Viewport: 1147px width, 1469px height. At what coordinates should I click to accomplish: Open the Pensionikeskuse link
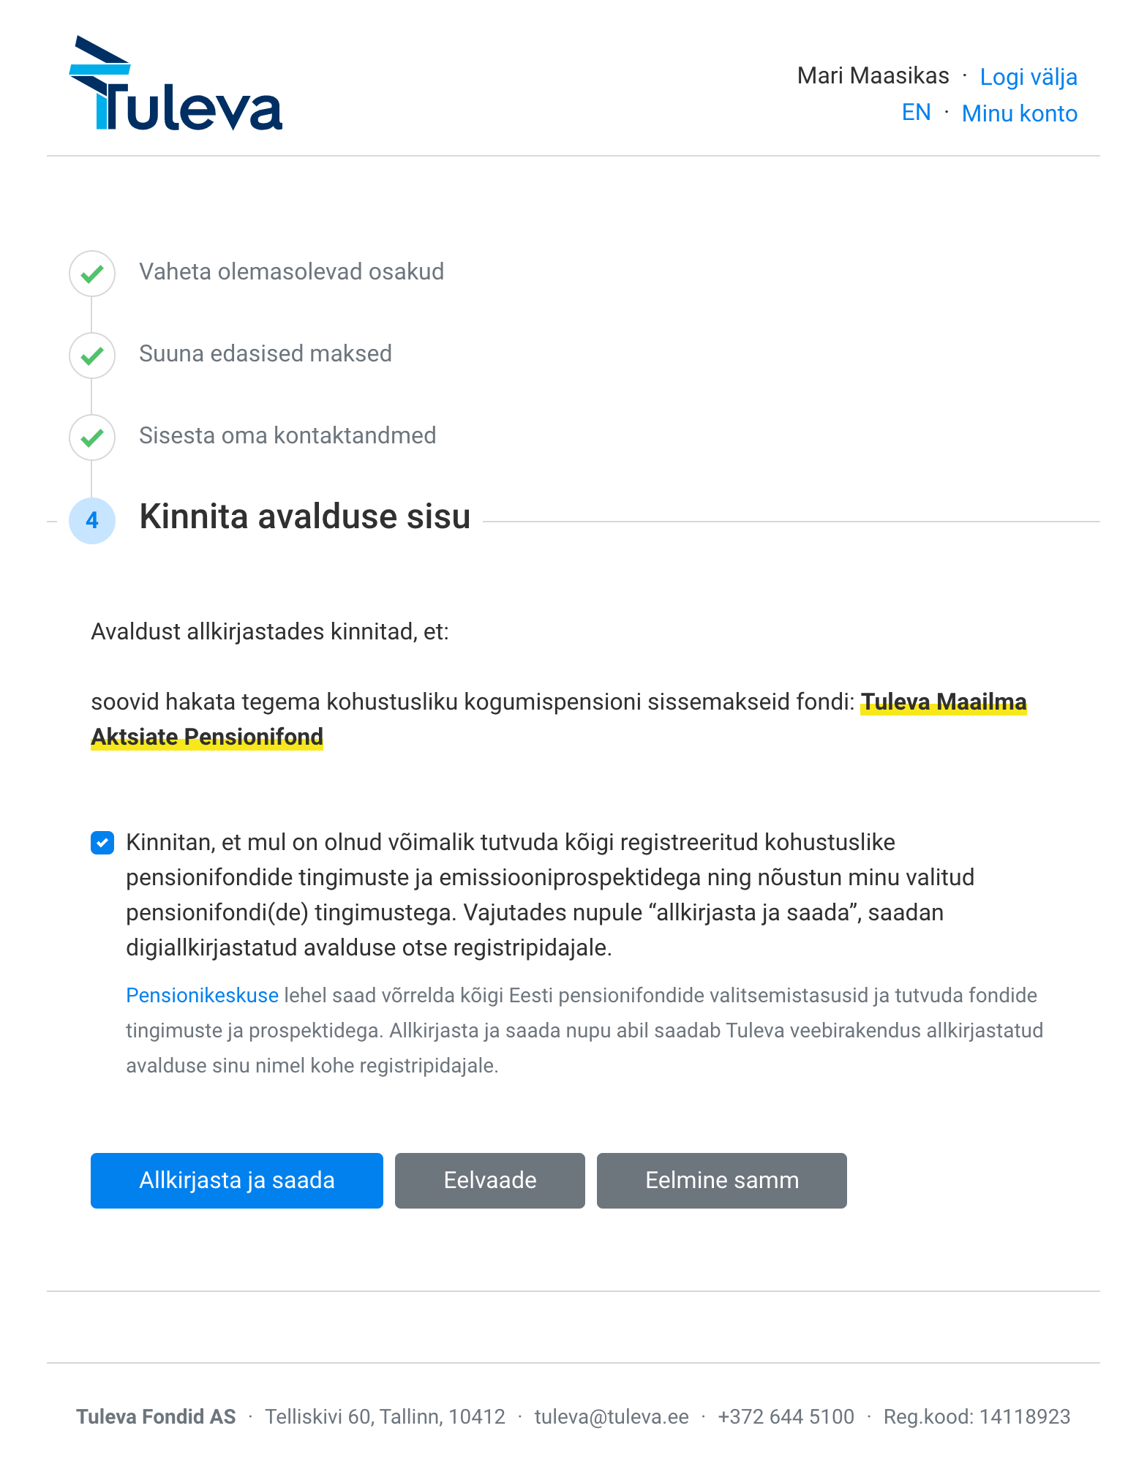[202, 996]
